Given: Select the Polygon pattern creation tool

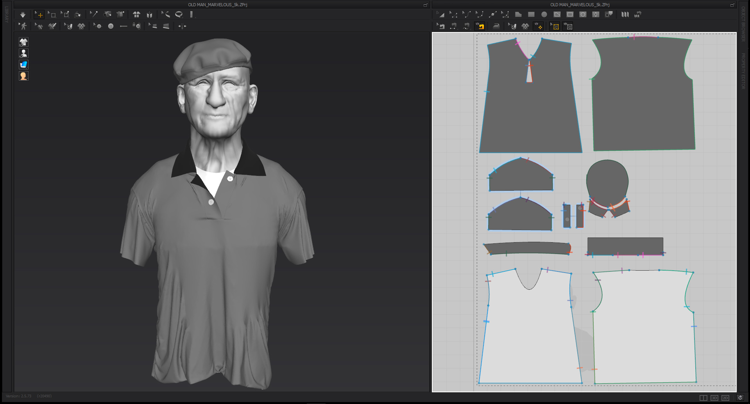Looking at the screenshot, I should [518, 14].
